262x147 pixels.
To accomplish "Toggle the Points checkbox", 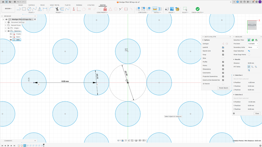I will pyautogui.click(x=223, y=65).
